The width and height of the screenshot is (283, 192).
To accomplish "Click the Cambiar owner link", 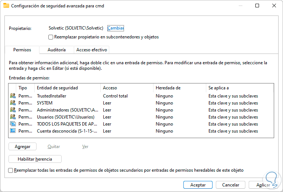I will tap(115, 28).
